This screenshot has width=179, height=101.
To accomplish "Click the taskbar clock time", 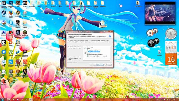I will pyautogui.click(x=174, y=100).
